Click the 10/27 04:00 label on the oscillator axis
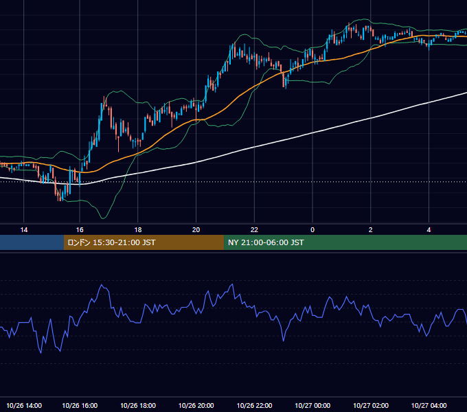The width and height of the screenshot is (467, 412). click(429, 405)
